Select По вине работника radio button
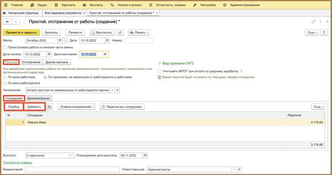This screenshot has height=175, width=332. click(x=5, y=77)
